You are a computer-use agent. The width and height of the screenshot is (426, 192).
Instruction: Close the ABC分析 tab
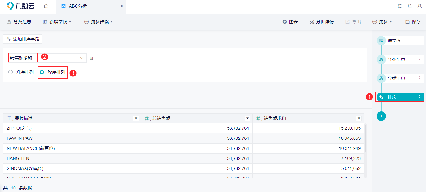click(122, 6)
